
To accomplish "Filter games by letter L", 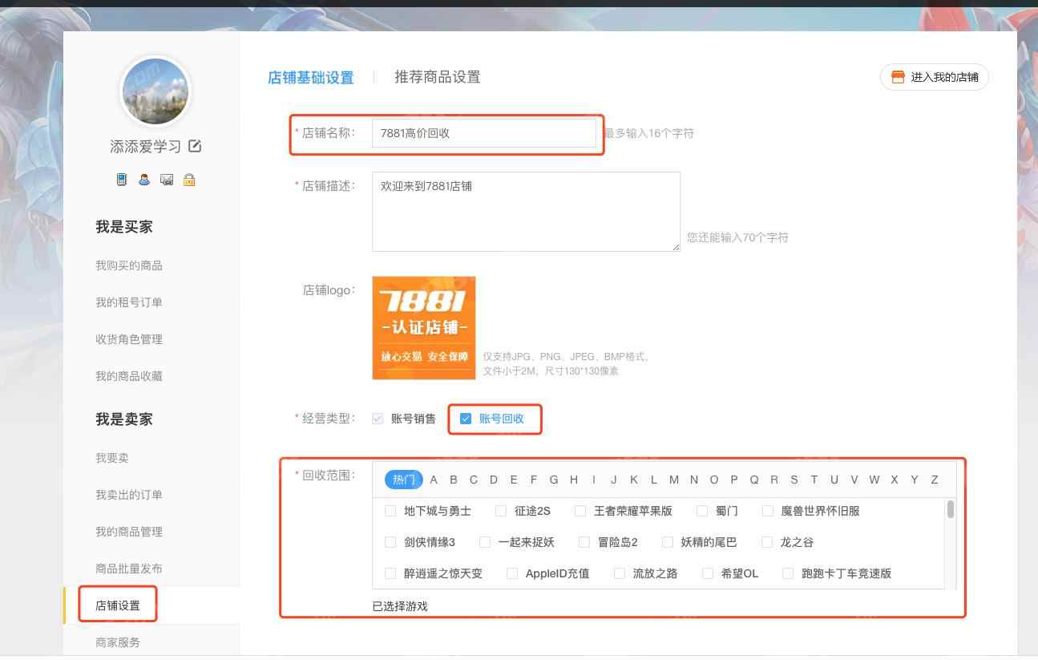I will (x=654, y=480).
